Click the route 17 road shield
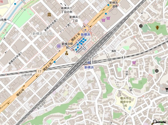 click(40, 72)
